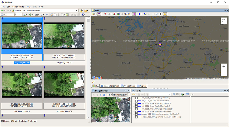Play next image in Image Preview

pos(101,95)
